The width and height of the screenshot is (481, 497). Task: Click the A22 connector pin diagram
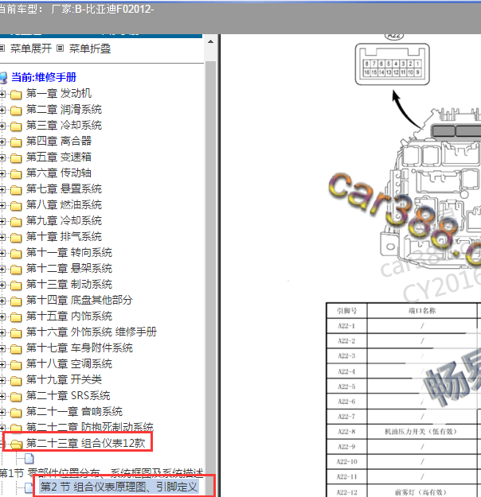[x=392, y=64]
